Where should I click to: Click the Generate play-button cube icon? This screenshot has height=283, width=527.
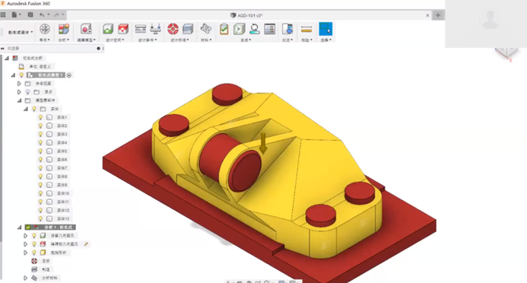pos(240,29)
